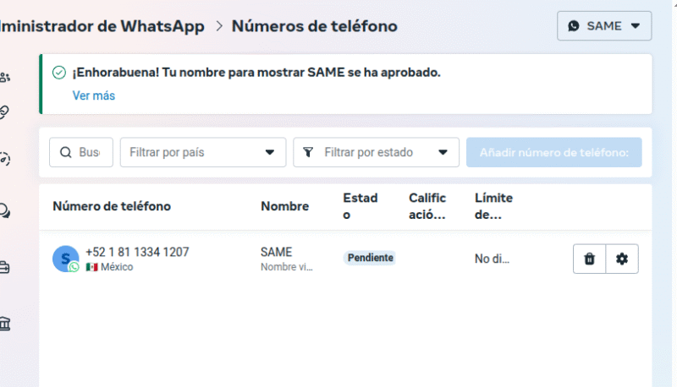677x387 pixels.
Task: Open the people icon in sidebar
Action: (5, 78)
